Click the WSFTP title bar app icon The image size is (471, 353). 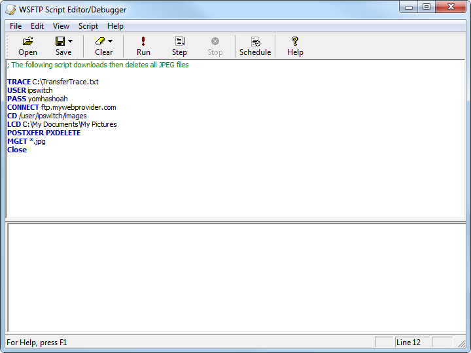[10, 9]
